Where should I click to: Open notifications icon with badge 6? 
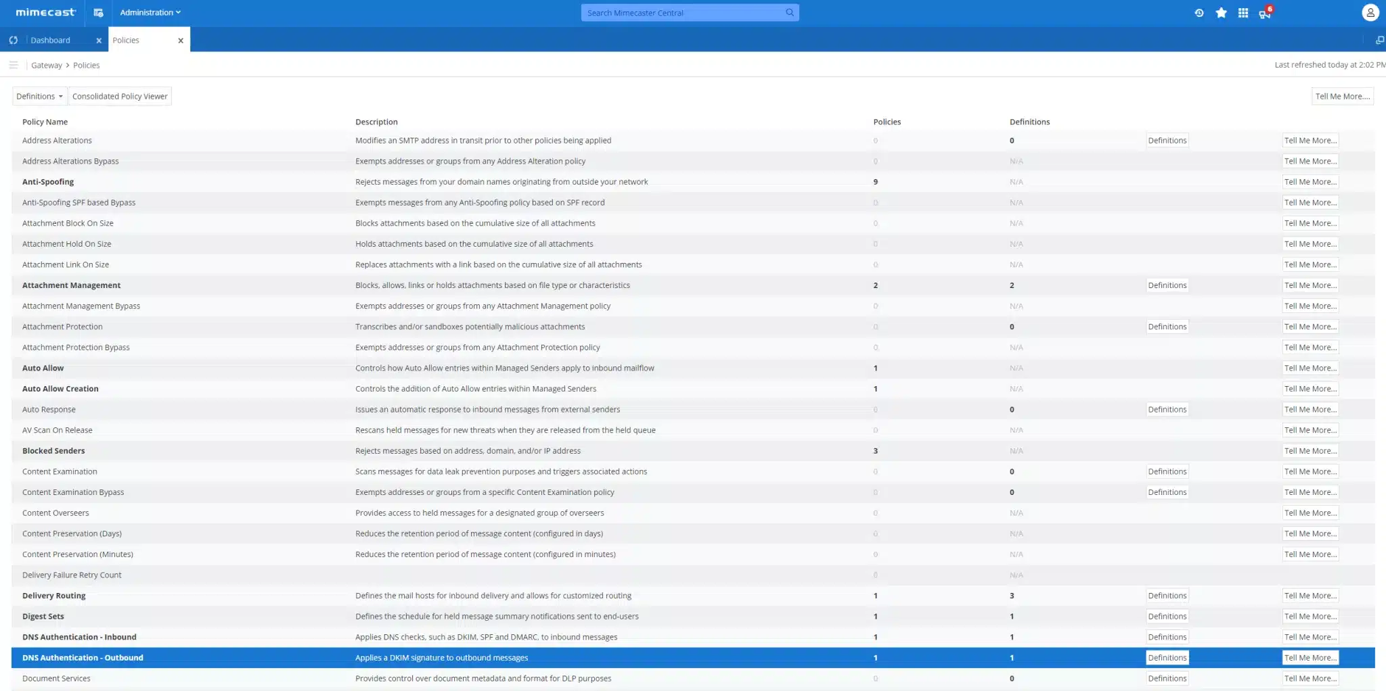pos(1264,14)
